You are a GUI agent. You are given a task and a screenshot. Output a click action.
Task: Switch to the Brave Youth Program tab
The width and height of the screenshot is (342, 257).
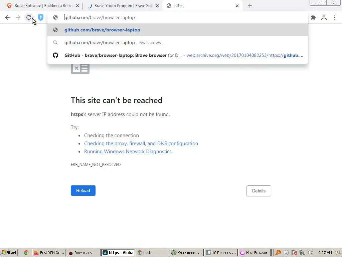122,6
